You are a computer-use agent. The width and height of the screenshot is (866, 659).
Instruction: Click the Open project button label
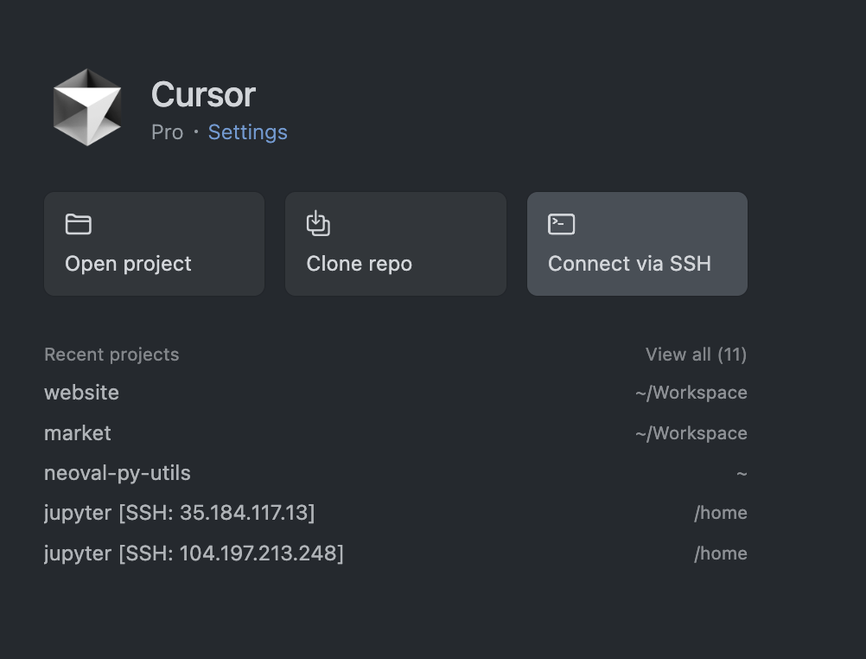[128, 264]
